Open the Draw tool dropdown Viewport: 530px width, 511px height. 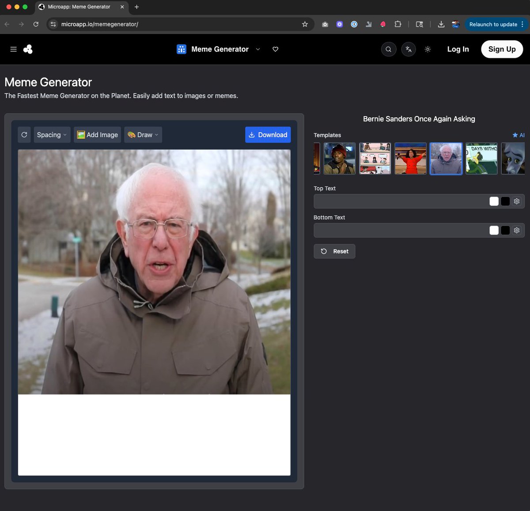(x=143, y=135)
